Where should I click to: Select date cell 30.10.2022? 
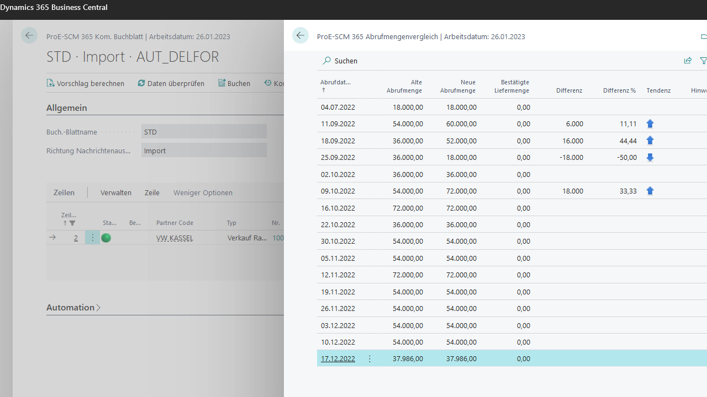[x=338, y=242]
